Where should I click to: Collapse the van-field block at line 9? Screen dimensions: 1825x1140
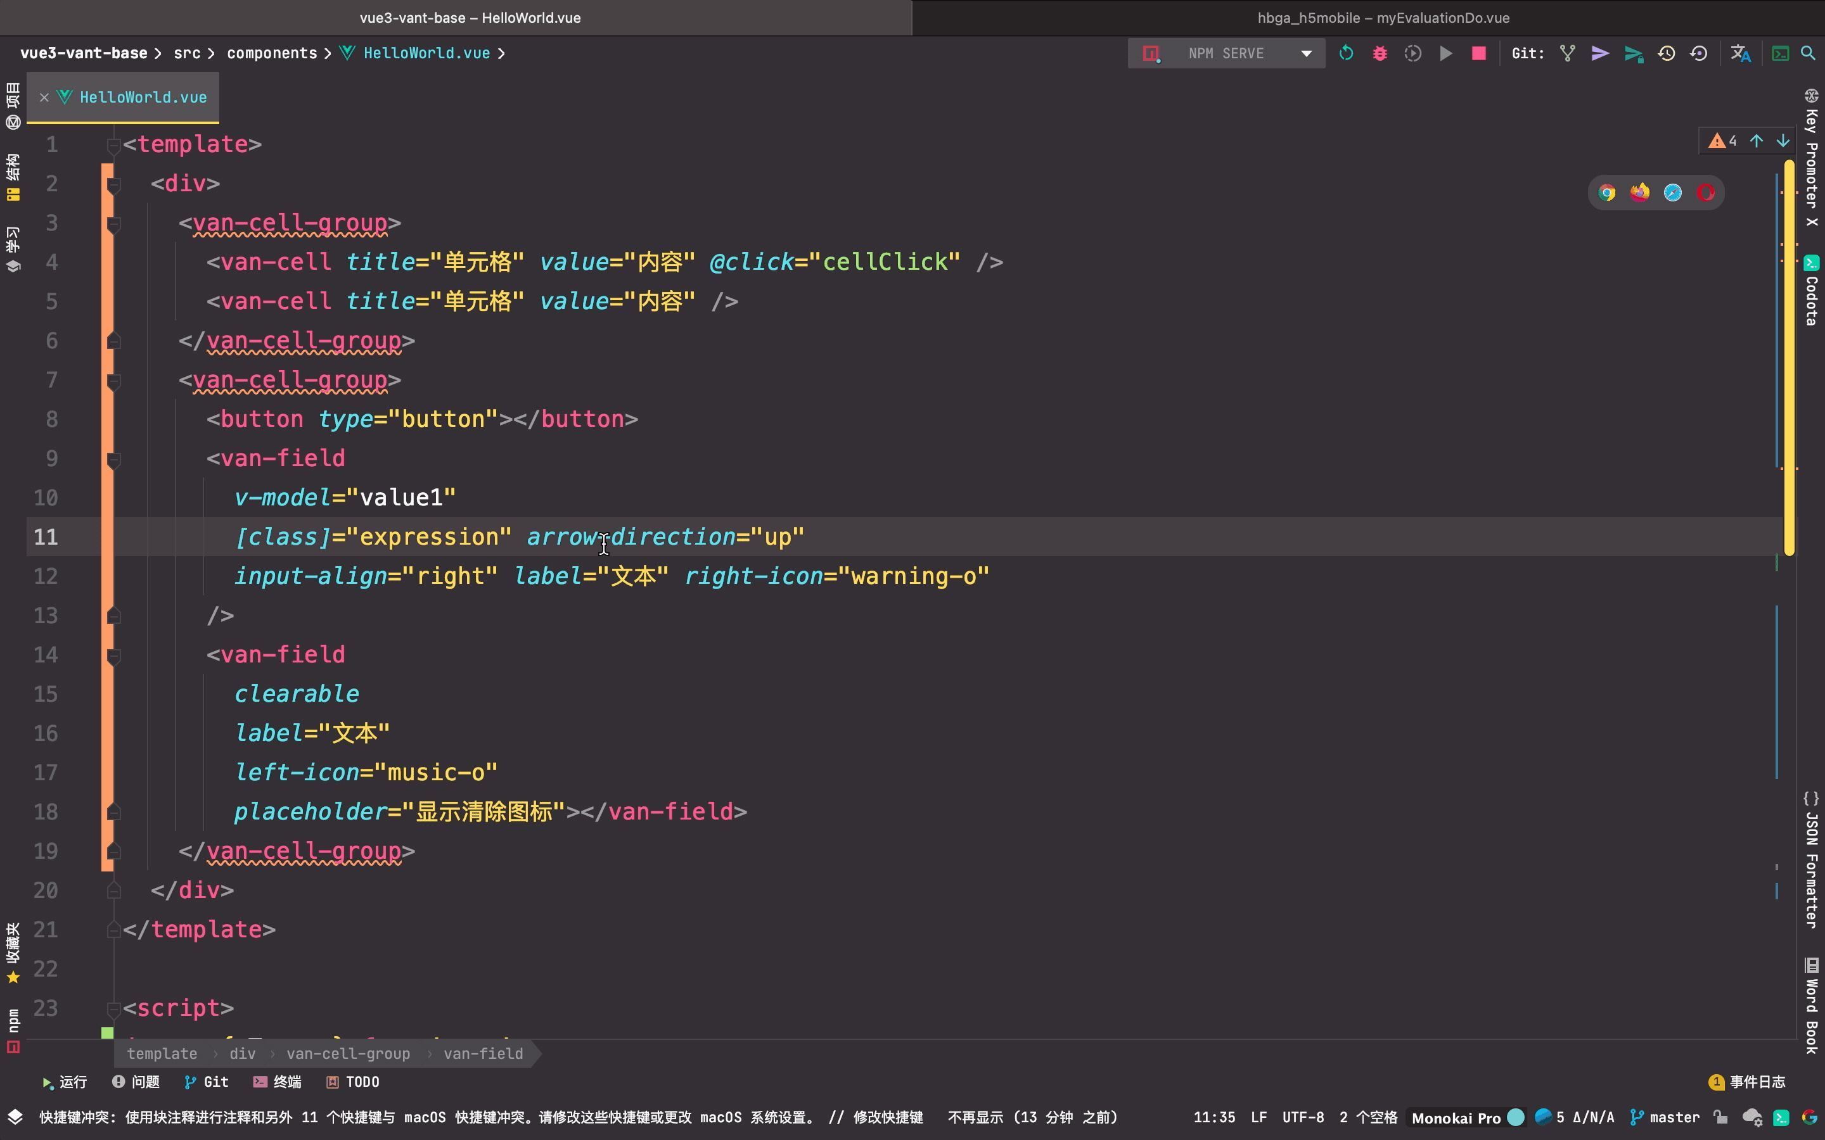click(x=114, y=459)
